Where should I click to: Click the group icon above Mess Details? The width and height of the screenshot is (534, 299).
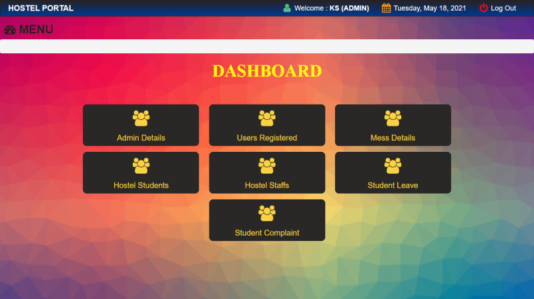pyautogui.click(x=393, y=119)
